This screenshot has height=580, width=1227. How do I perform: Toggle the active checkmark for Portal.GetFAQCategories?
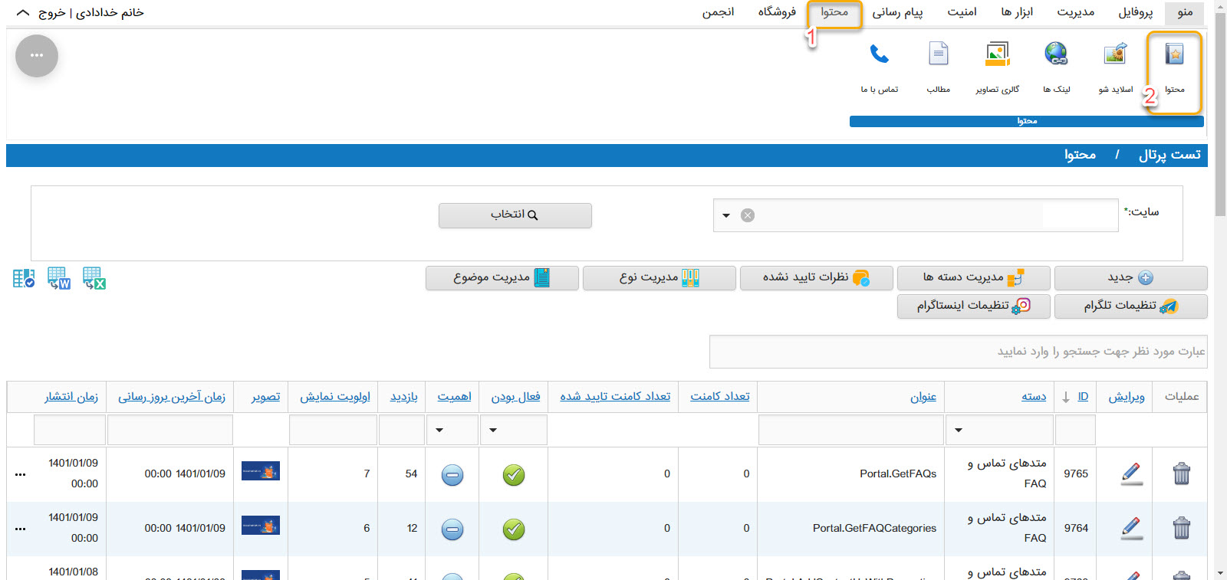pos(514,529)
